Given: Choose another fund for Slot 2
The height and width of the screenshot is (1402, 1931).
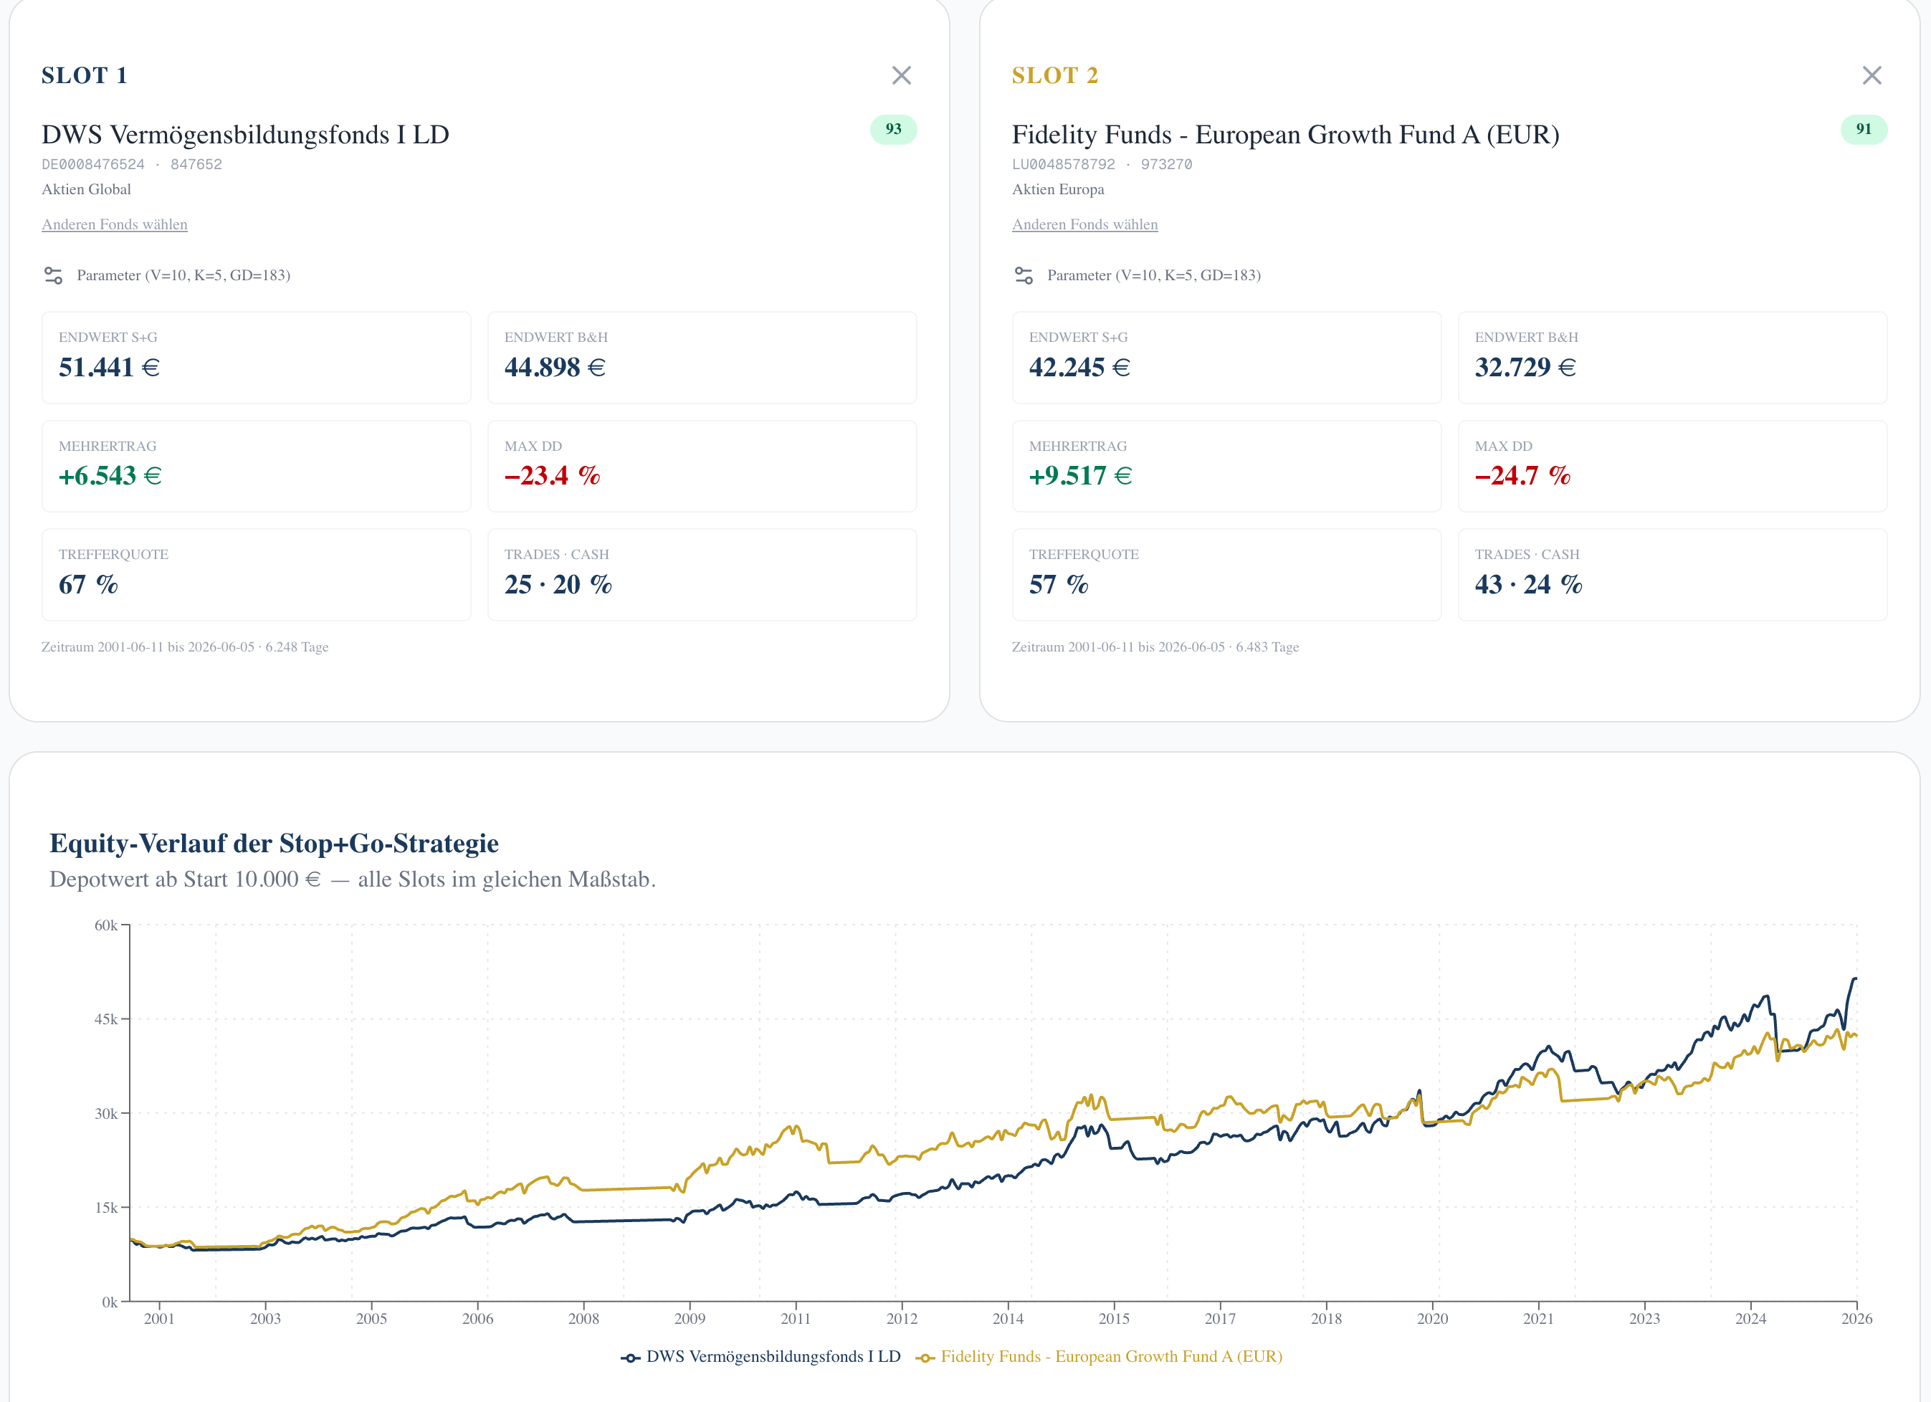Looking at the screenshot, I should tap(1084, 225).
